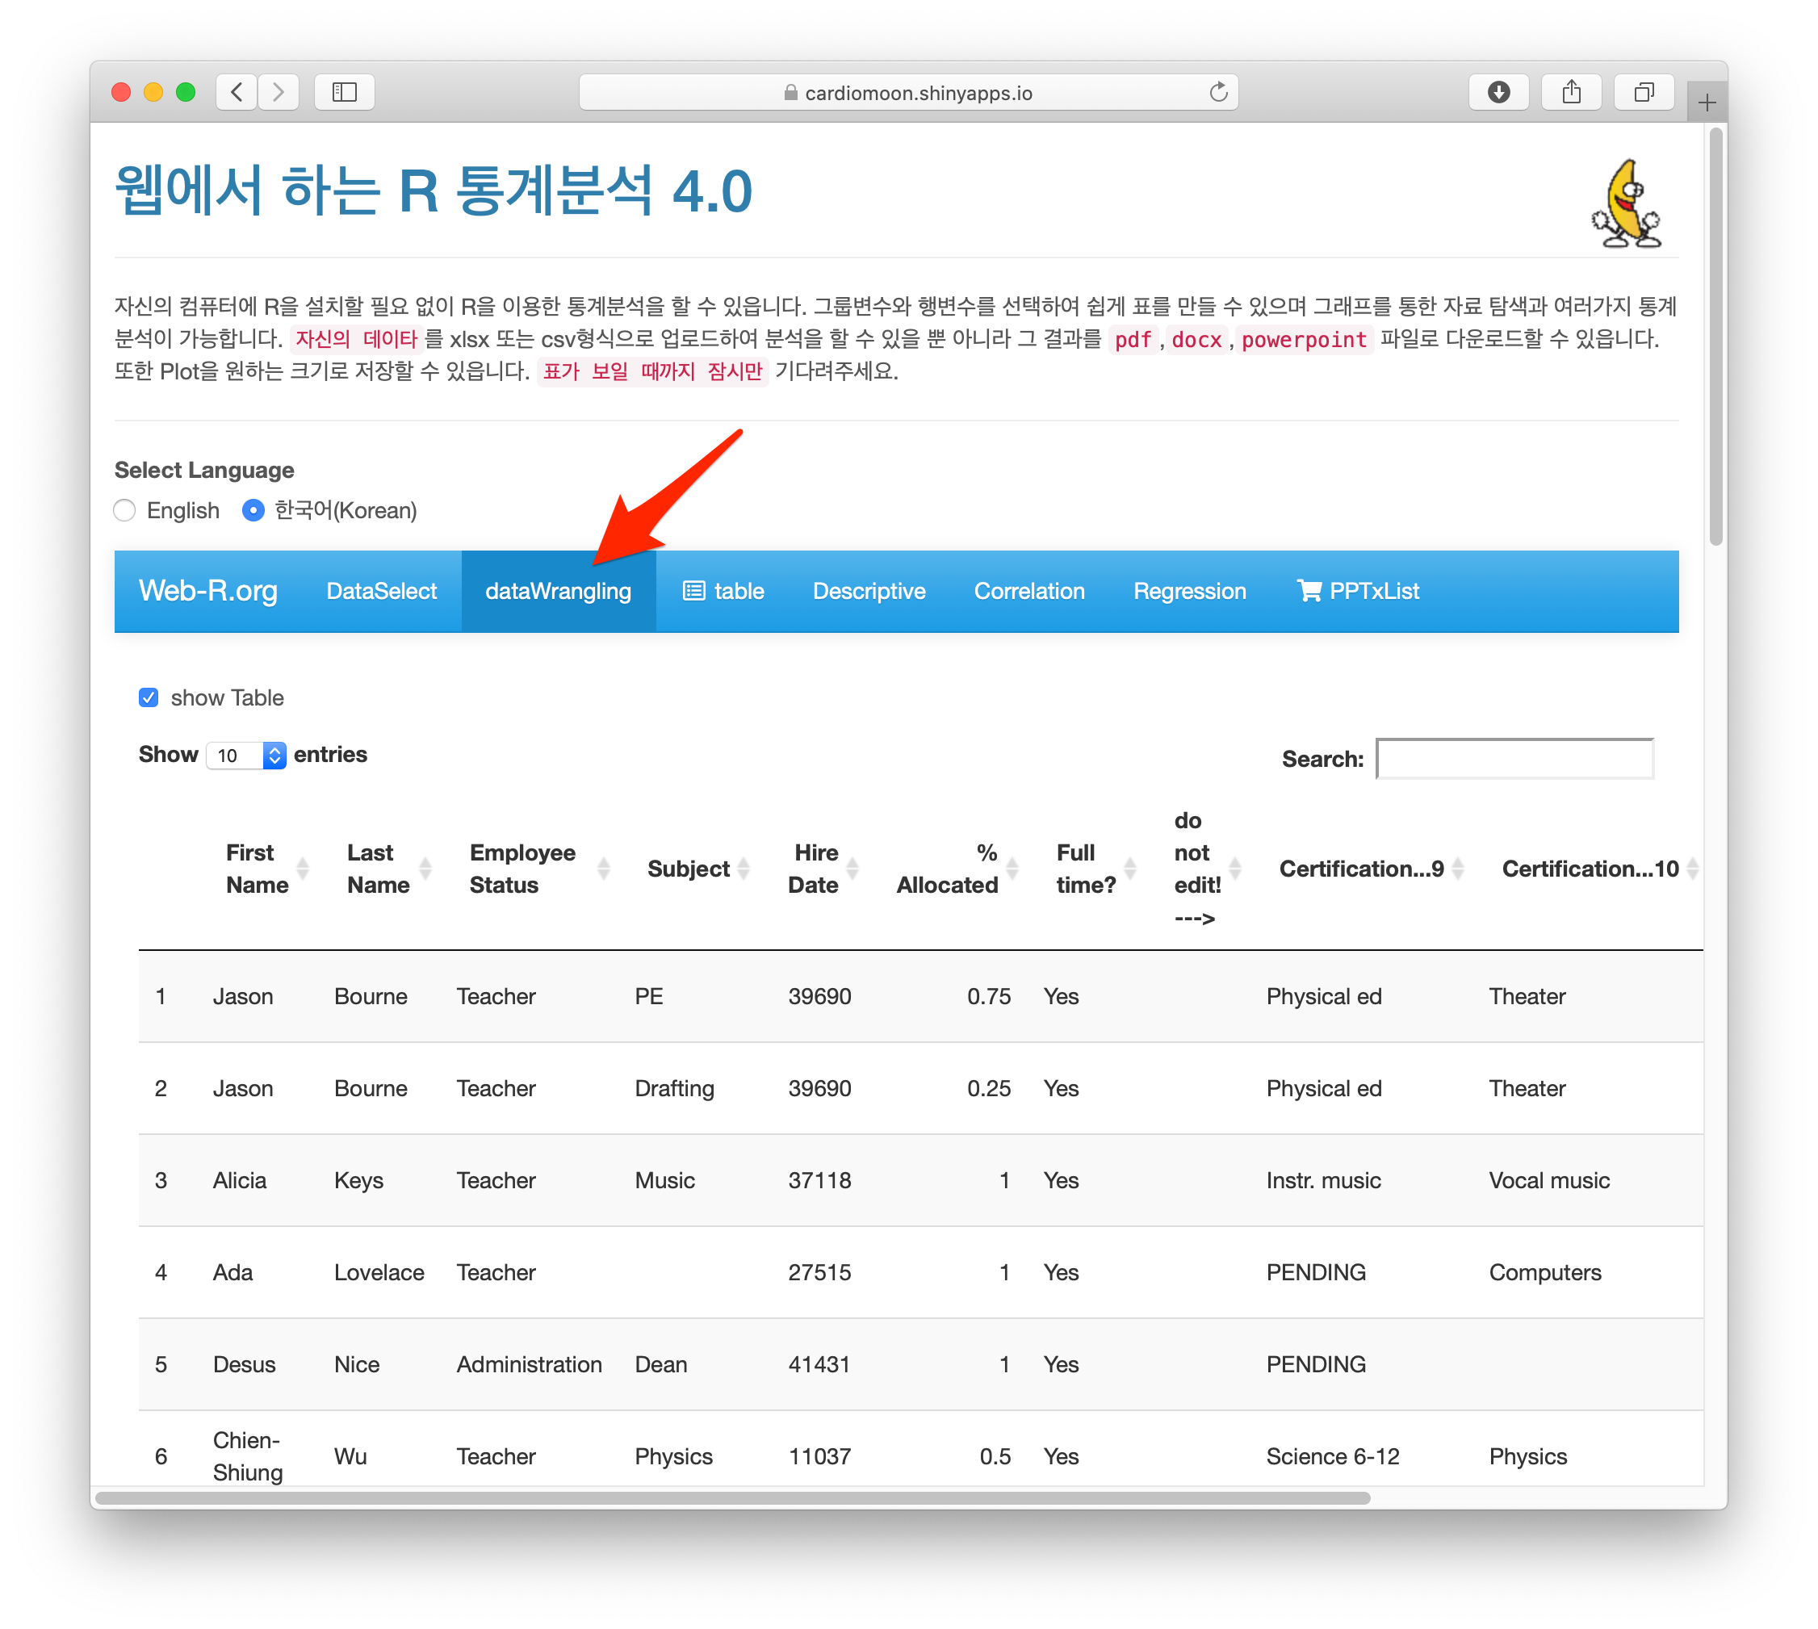
Task: Open the Show entries count dropdown
Action: pyautogui.click(x=246, y=756)
